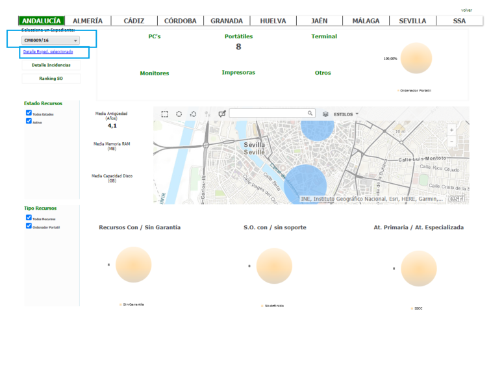Click the Otros heading
491x376 pixels.
[x=323, y=73]
